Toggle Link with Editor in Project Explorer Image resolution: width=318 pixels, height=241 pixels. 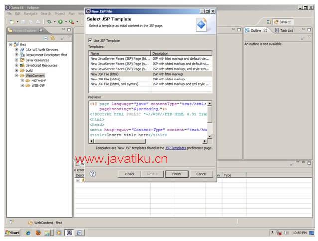pos(53,38)
